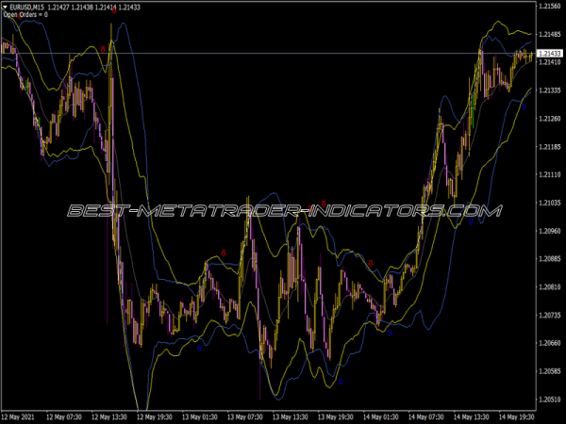Click the highlighted 1.21433 current price tag
This screenshot has height=424, width=566.
click(548, 54)
